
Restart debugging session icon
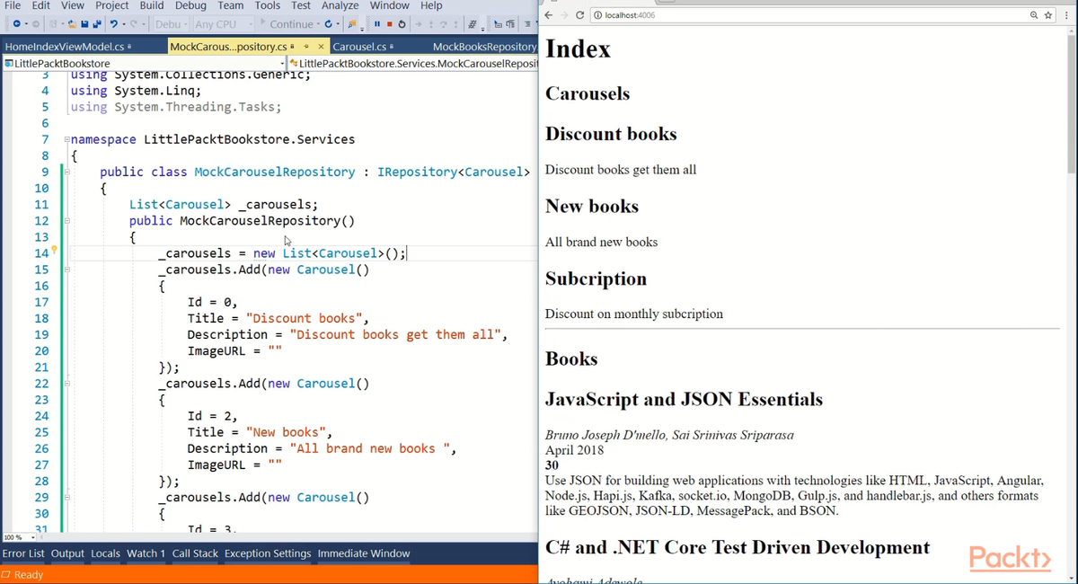(402, 24)
